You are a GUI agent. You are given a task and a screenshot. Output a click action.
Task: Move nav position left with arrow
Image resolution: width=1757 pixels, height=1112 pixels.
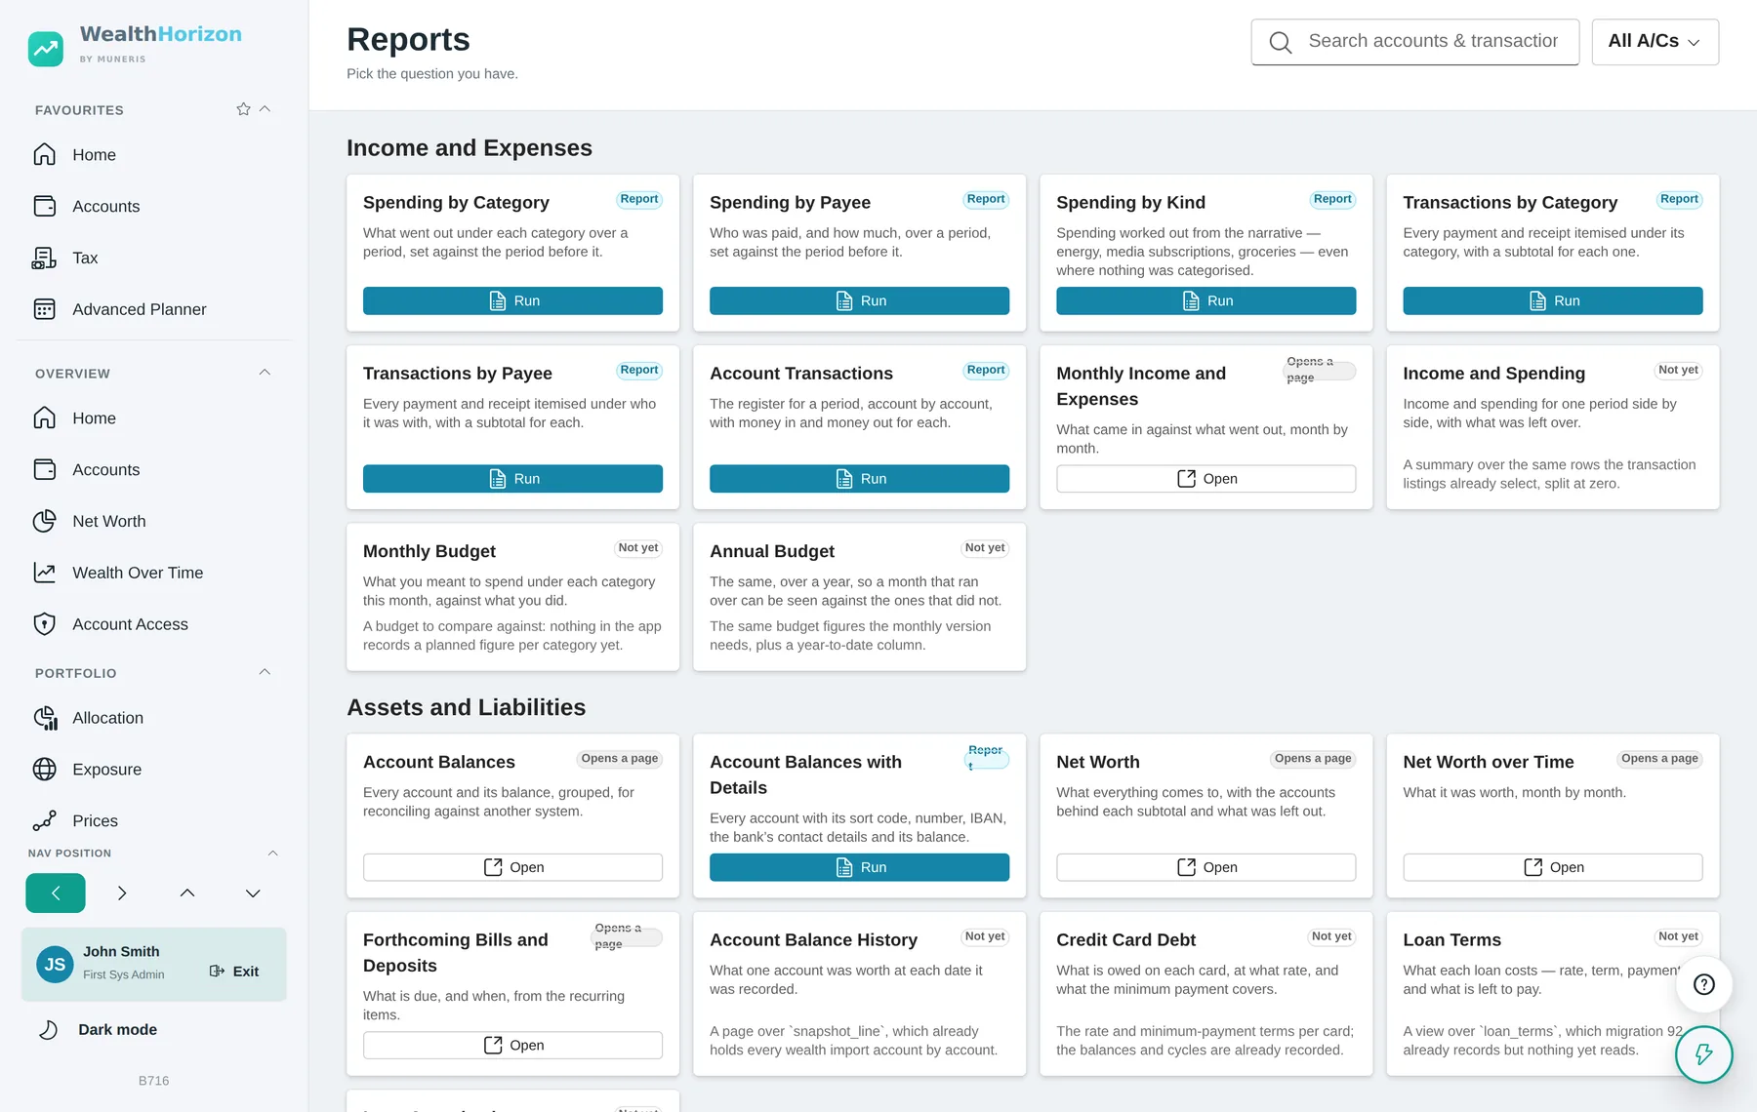point(56,894)
